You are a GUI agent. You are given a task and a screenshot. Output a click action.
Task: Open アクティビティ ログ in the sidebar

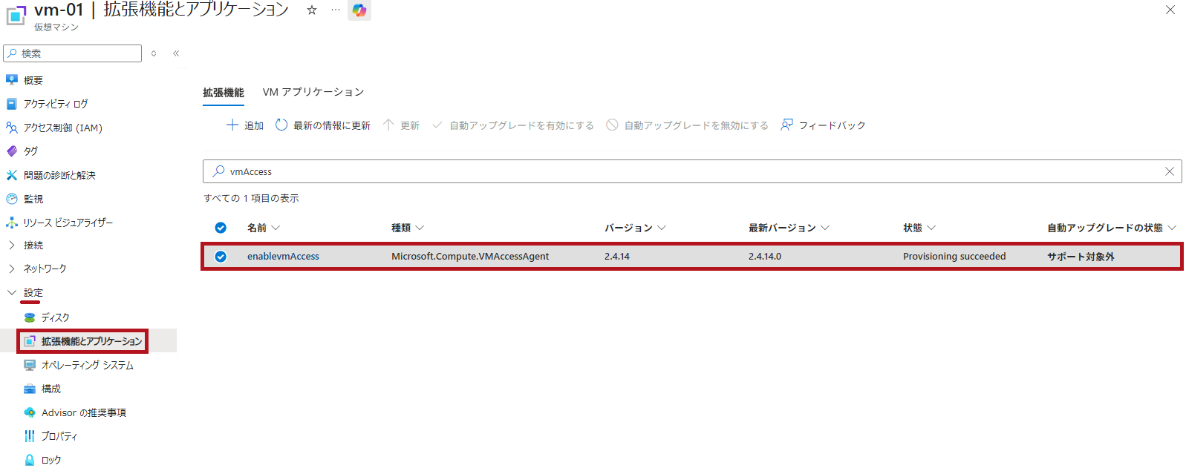(x=56, y=104)
